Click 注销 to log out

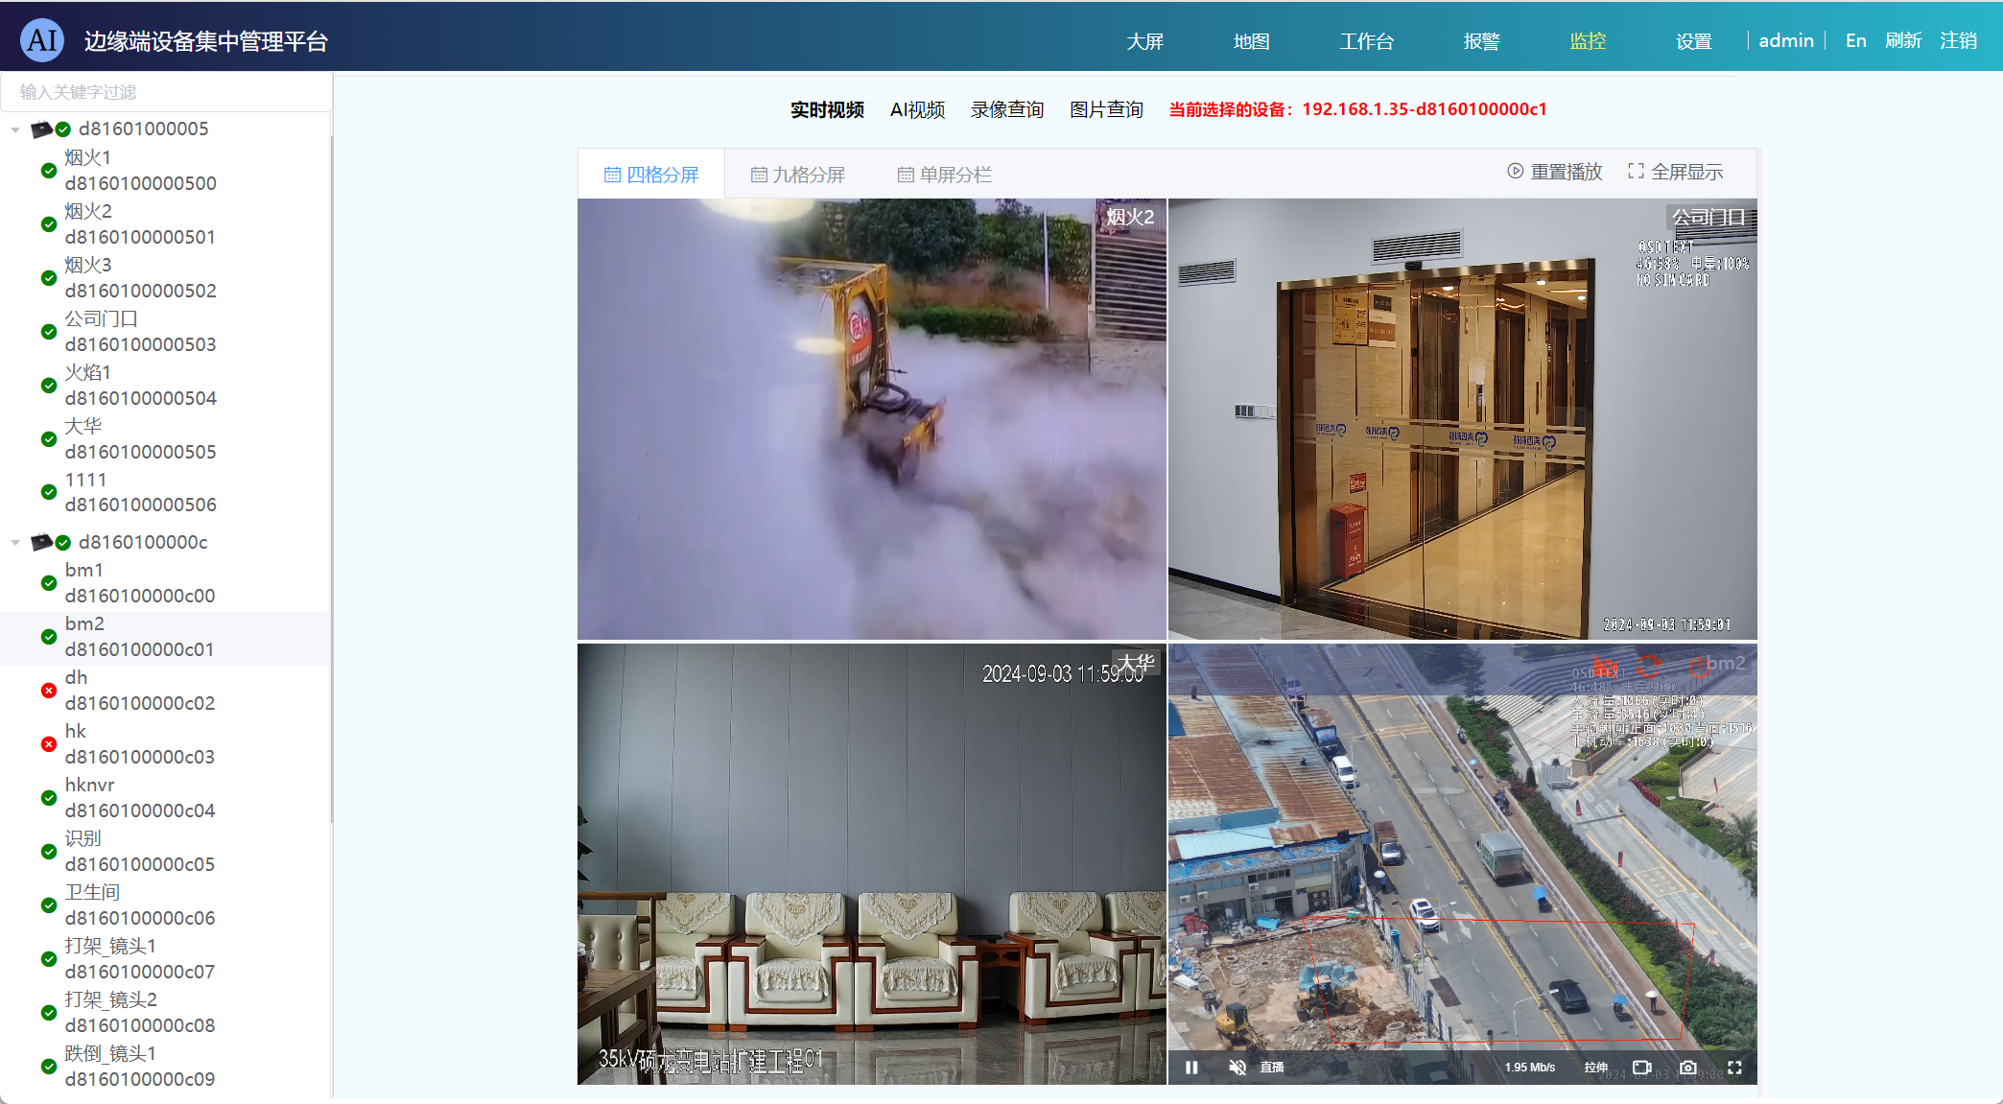tap(1958, 40)
